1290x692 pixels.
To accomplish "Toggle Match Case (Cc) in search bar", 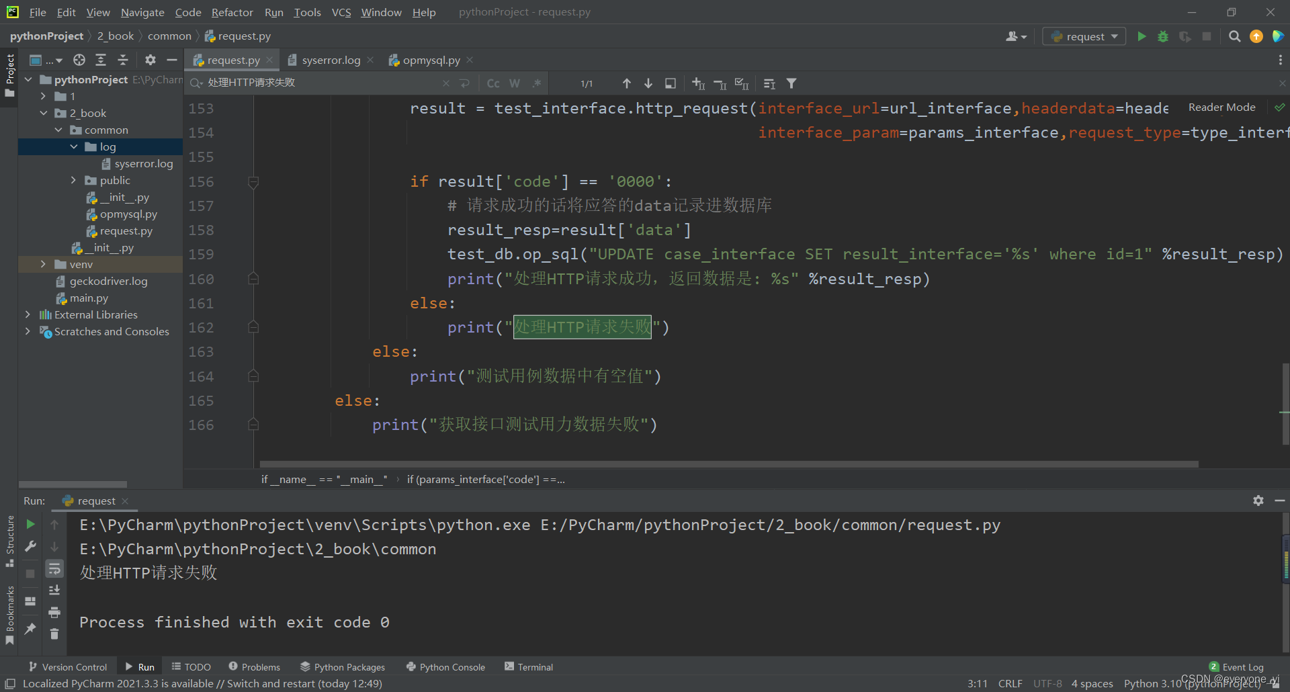I will 493,83.
